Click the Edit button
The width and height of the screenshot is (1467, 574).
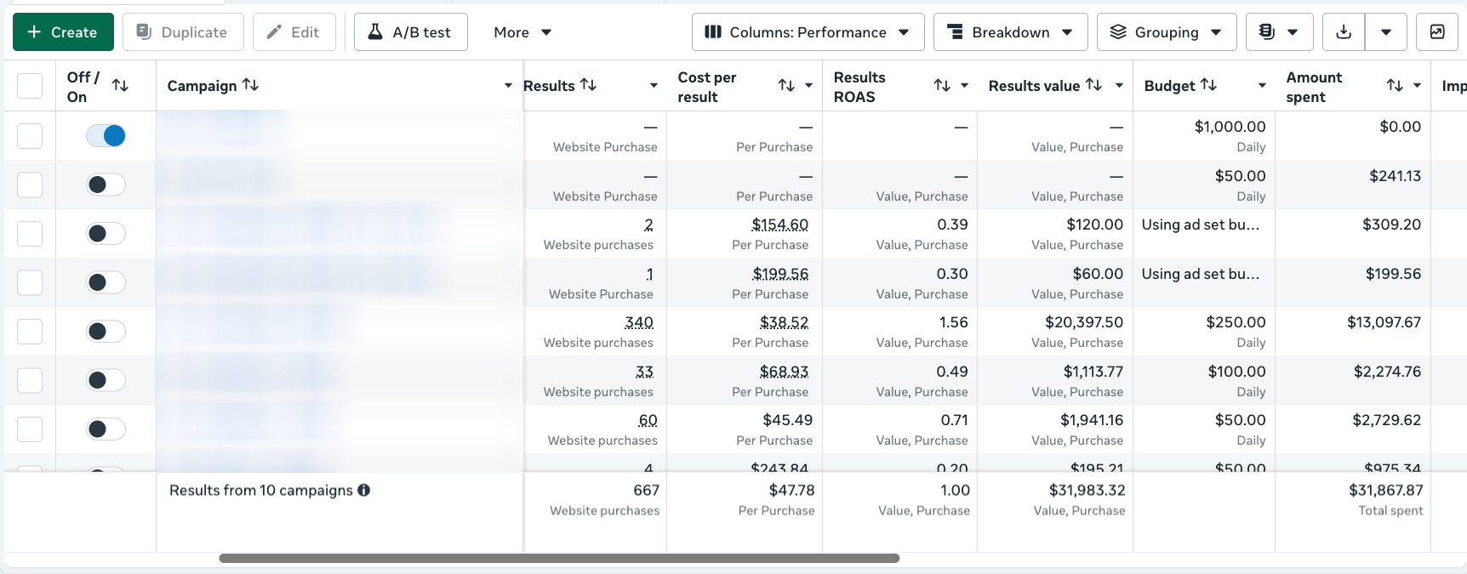point(294,32)
